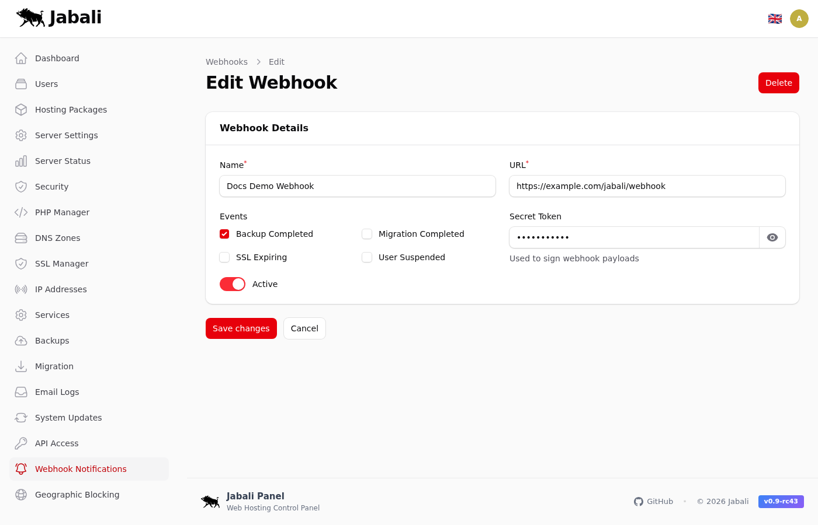The height and width of the screenshot is (525, 818).
Task: Go to Server Settings in sidebar
Action: (x=66, y=135)
